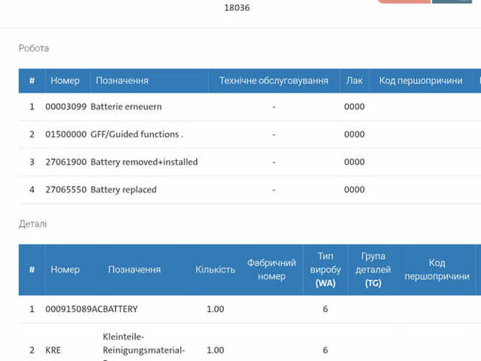The height and width of the screenshot is (361, 481).
Task: Click work number 00003099
Action: (66, 107)
